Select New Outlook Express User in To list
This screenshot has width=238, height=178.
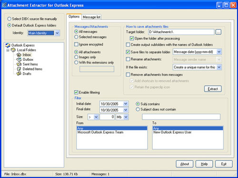tap(188, 132)
